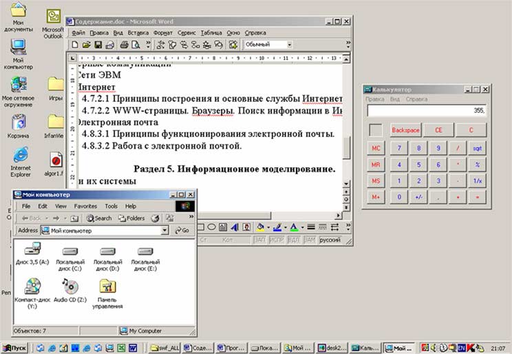Screen dimensions: 512x354
Task: Switch to the swf_ALL taskbar button
Action: point(165,348)
